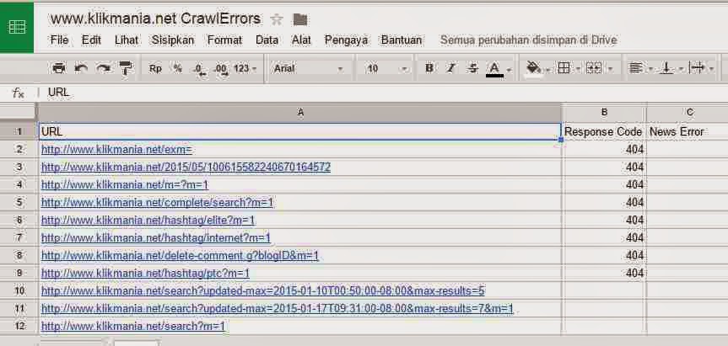This screenshot has height=346, width=728.
Task: Select row 12 header
Action: (19, 326)
